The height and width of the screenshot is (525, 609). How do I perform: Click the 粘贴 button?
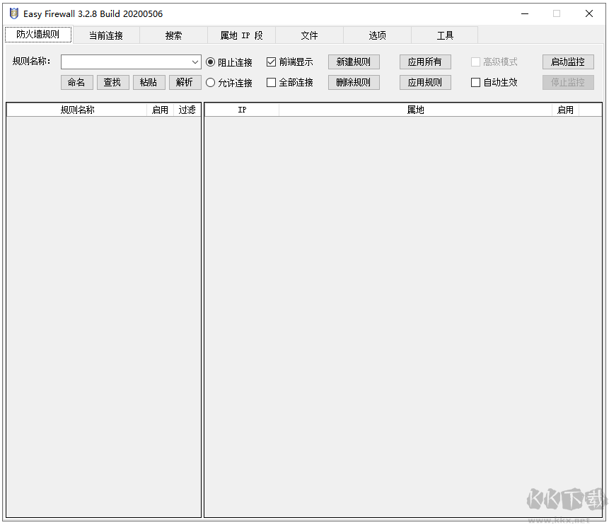tap(149, 82)
